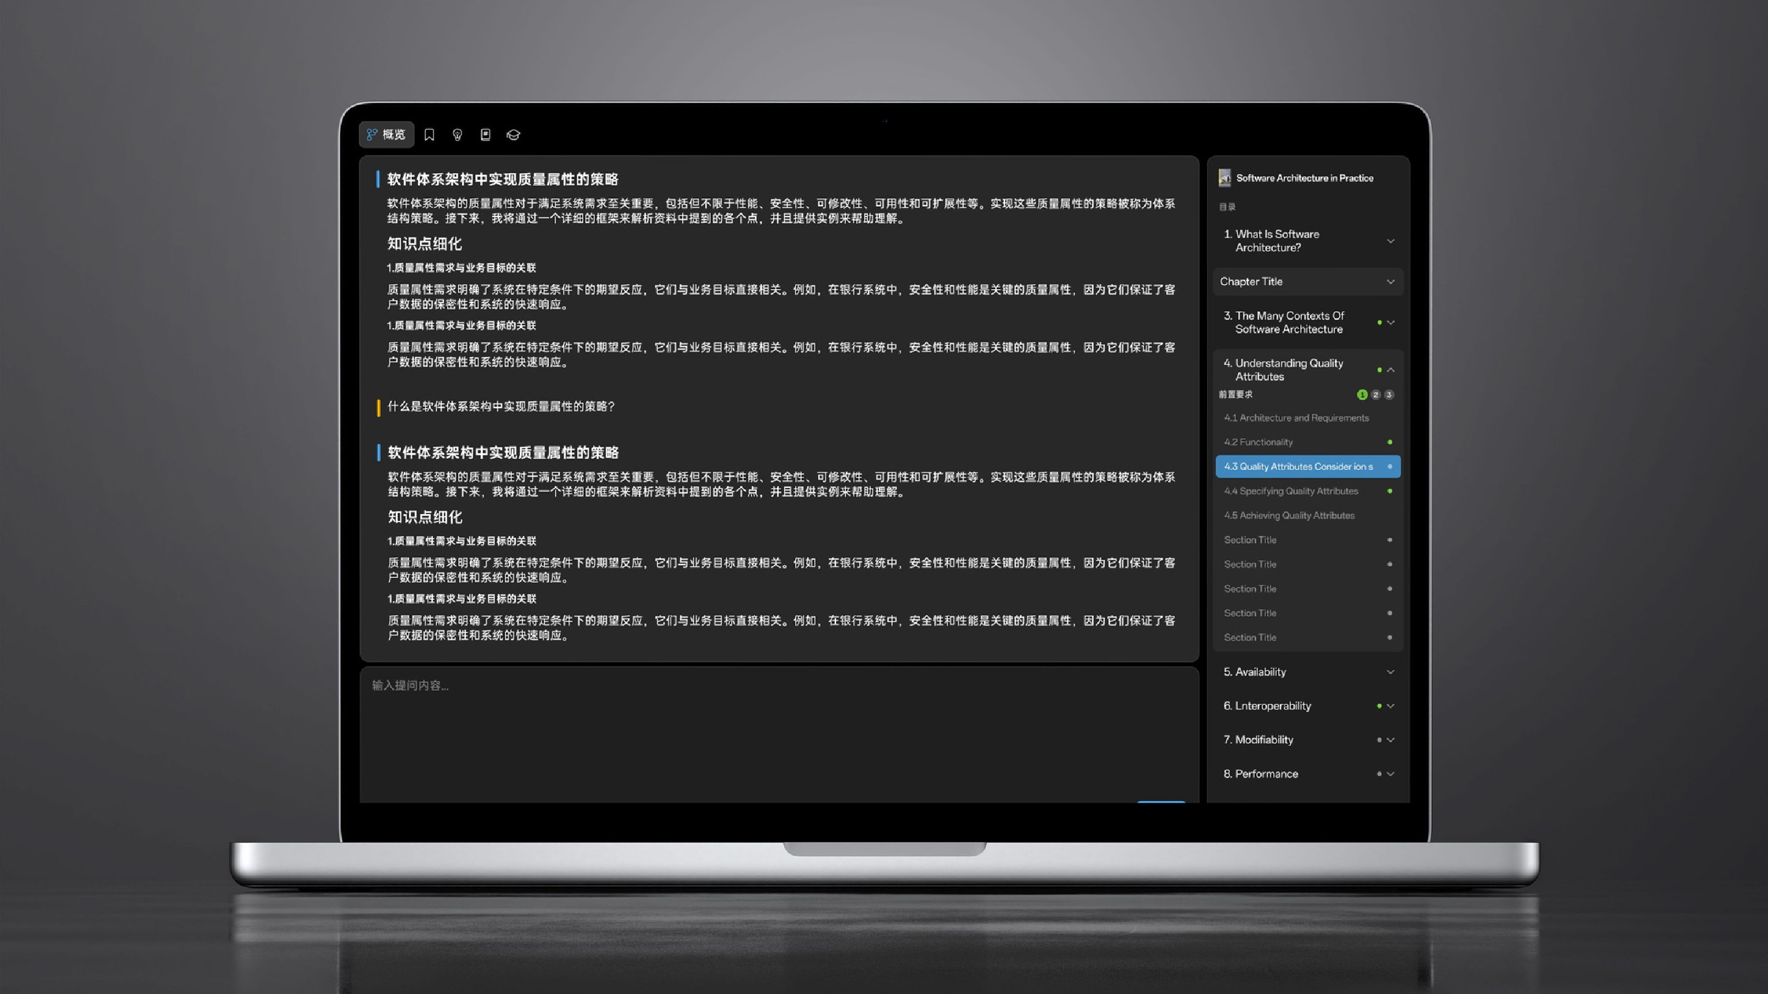Open the bookmark icon tab
Viewport: 1768px width, 994px height.
(x=429, y=134)
